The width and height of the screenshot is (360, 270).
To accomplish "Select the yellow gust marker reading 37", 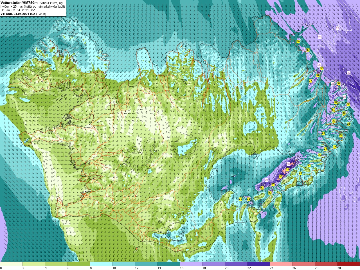I will pos(273,184).
